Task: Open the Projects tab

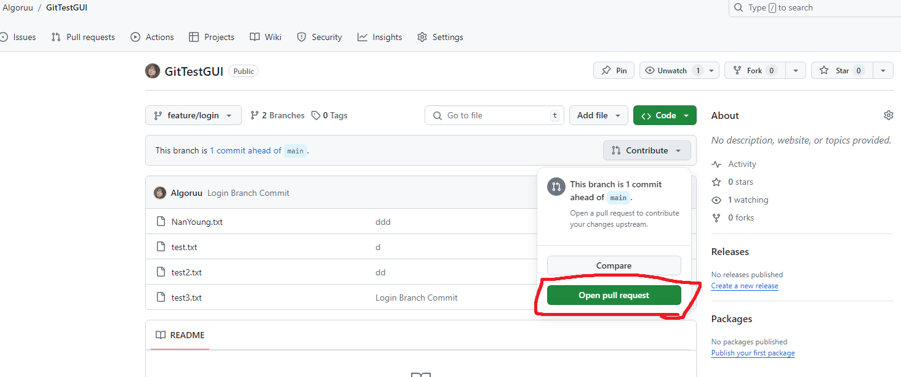Action: point(211,37)
